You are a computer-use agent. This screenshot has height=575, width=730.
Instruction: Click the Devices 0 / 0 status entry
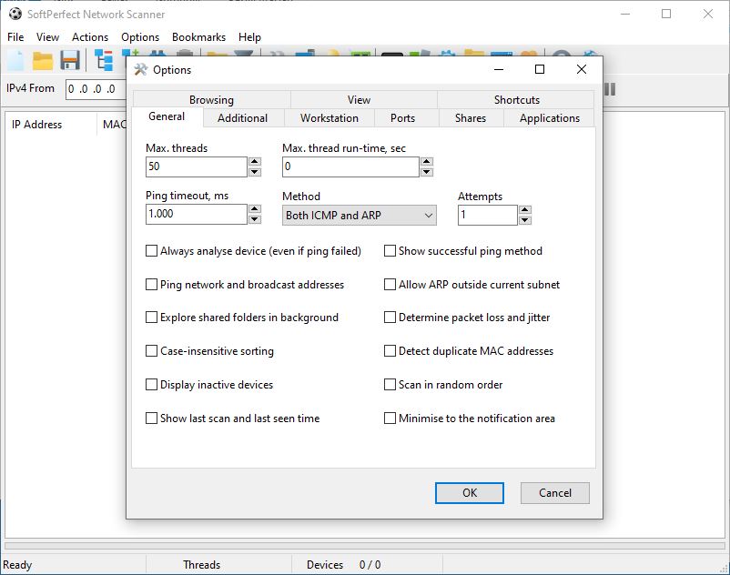[343, 565]
